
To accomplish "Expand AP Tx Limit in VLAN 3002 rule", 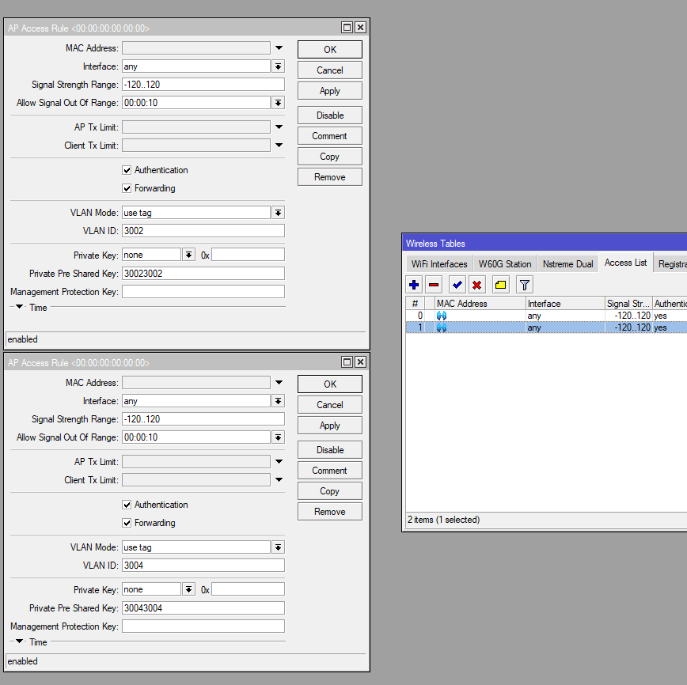I will (279, 127).
